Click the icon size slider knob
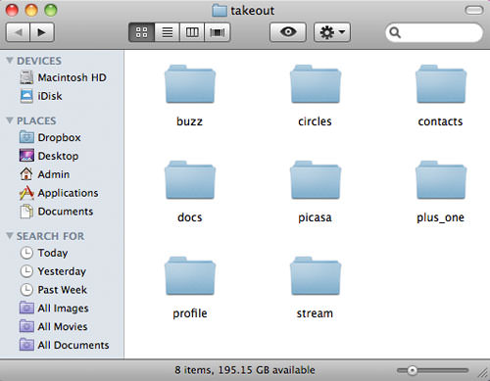This screenshot has height=381, width=490. coord(413,370)
